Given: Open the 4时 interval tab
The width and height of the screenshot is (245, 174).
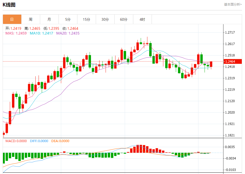Looking at the screenshot, I should [x=142, y=19].
